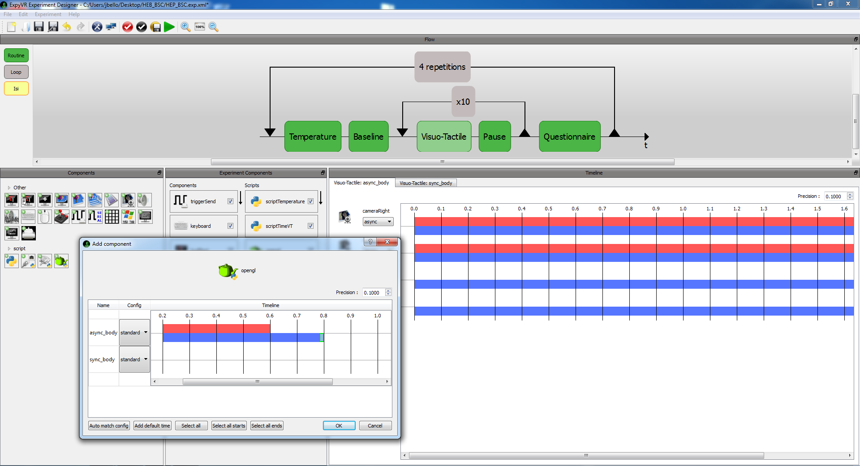Click the Auto match config button
The width and height of the screenshot is (860, 466).
pos(109,426)
